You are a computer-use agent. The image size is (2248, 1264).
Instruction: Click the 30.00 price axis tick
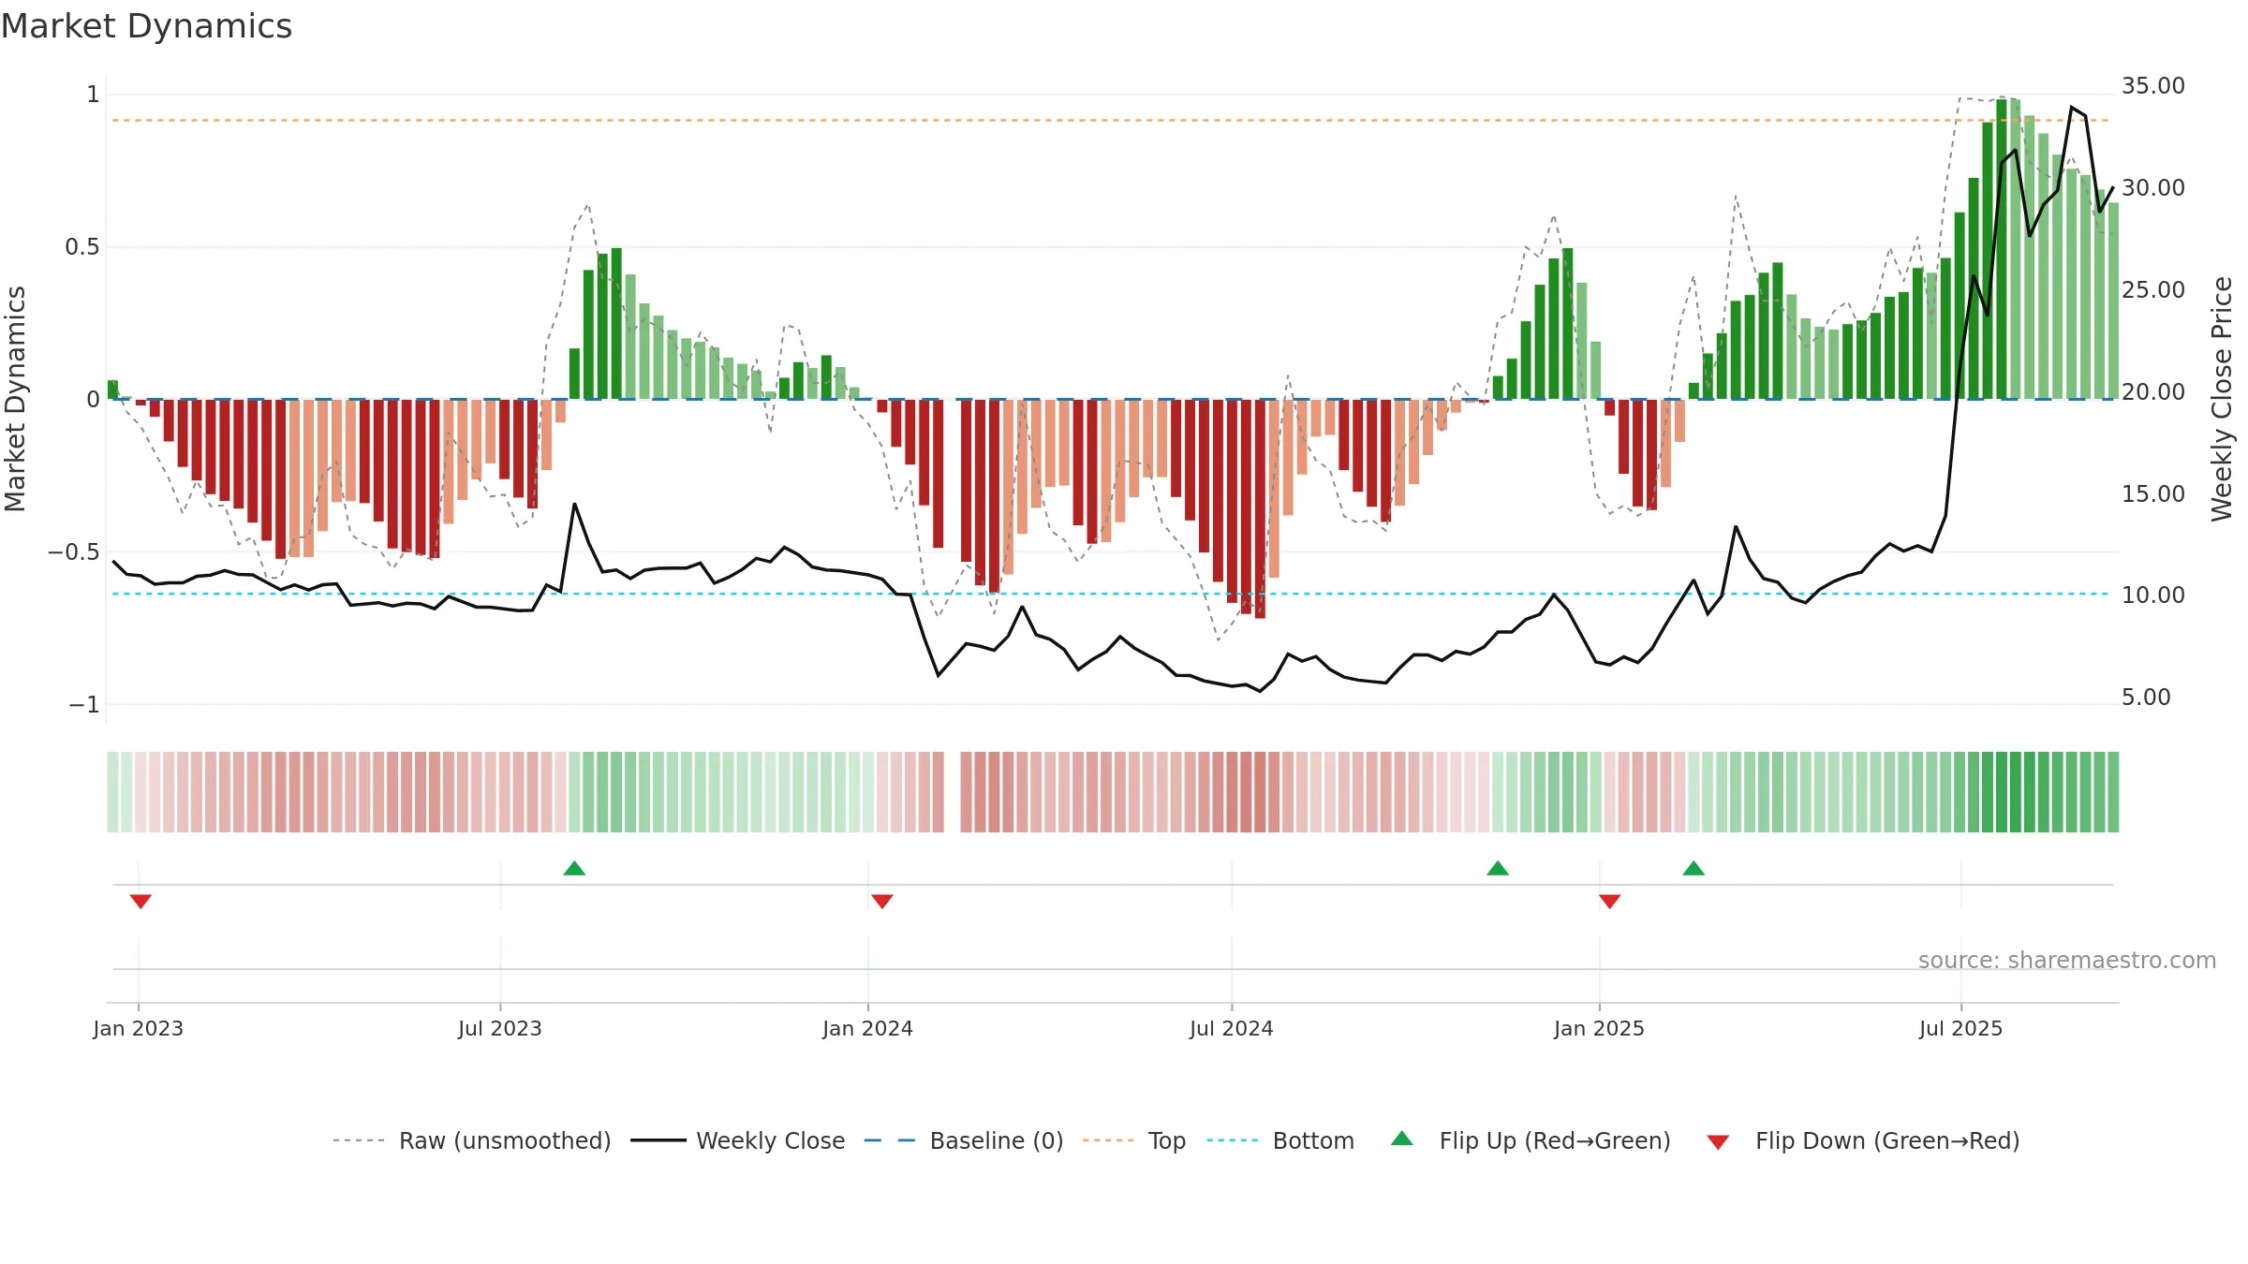(x=2152, y=188)
